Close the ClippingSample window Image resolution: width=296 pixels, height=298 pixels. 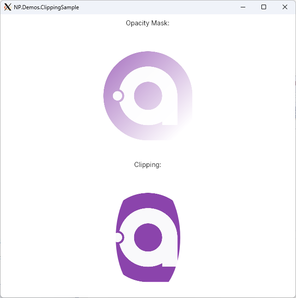pos(285,7)
